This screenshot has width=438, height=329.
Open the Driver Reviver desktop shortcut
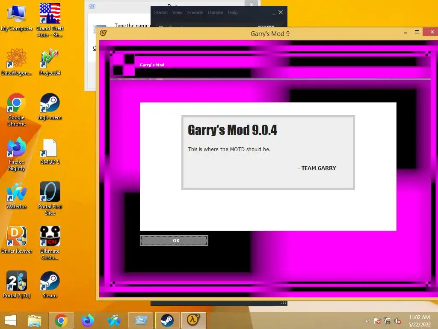point(17,240)
